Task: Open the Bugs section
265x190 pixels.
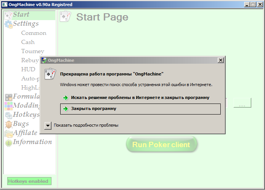Action: [21, 124]
